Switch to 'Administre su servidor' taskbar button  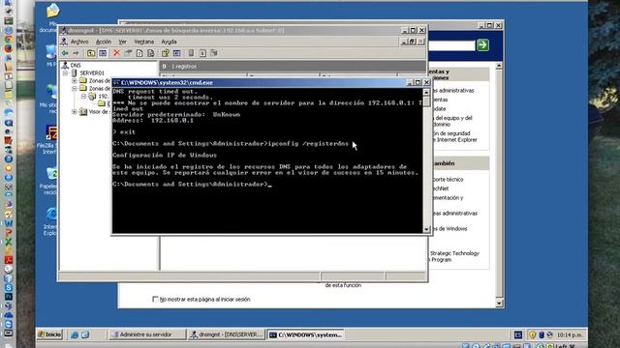(x=146, y=334)
